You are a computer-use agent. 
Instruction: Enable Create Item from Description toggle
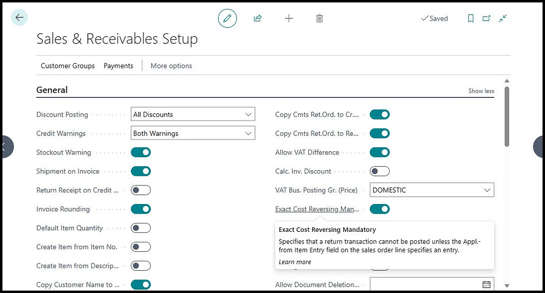[141, 266]
